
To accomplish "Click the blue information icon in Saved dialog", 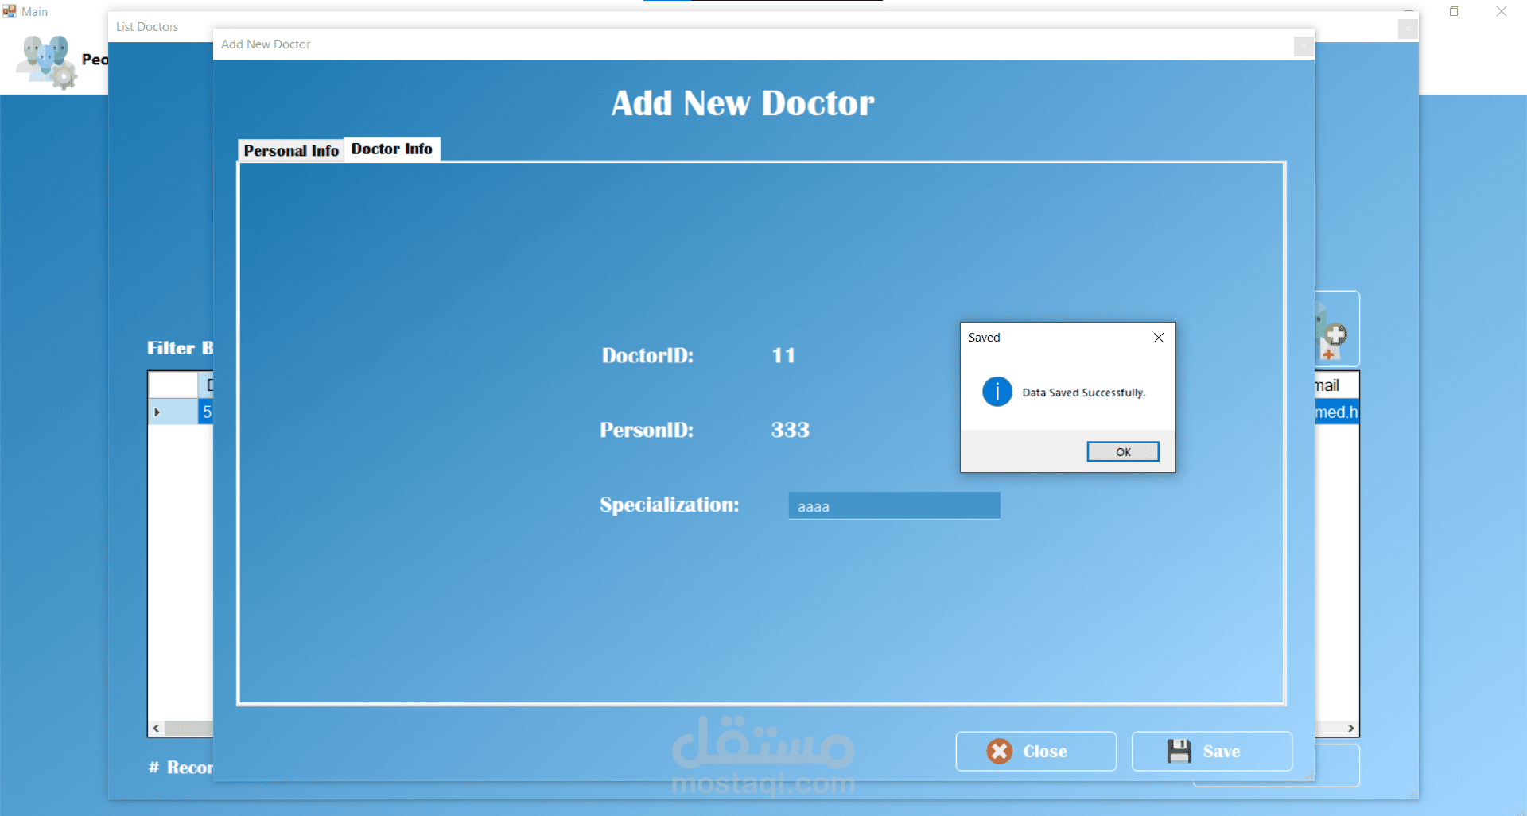I will (x=997, y=392).
